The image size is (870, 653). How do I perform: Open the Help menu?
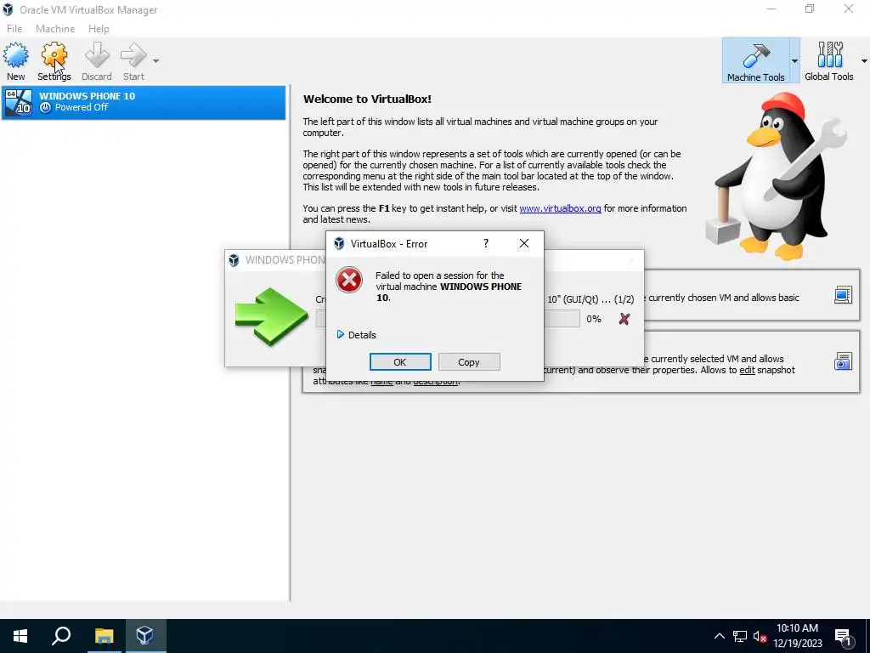pyautogui.click(x=99, y=28)
